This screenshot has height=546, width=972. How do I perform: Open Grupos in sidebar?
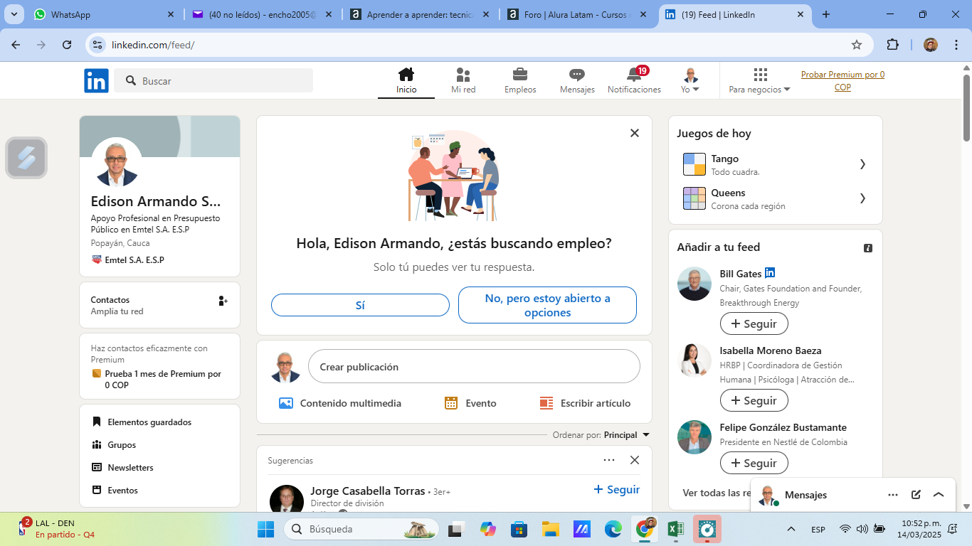(x=114, y=444)
